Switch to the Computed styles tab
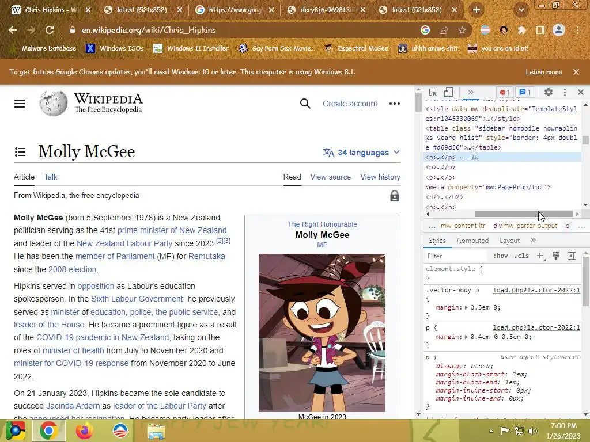The width and height of the screenshot is (590, 442). click(x=472, y=241)
